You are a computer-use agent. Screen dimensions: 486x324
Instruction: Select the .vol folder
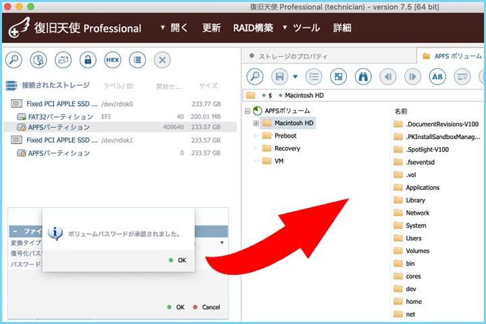click(405, 175)
